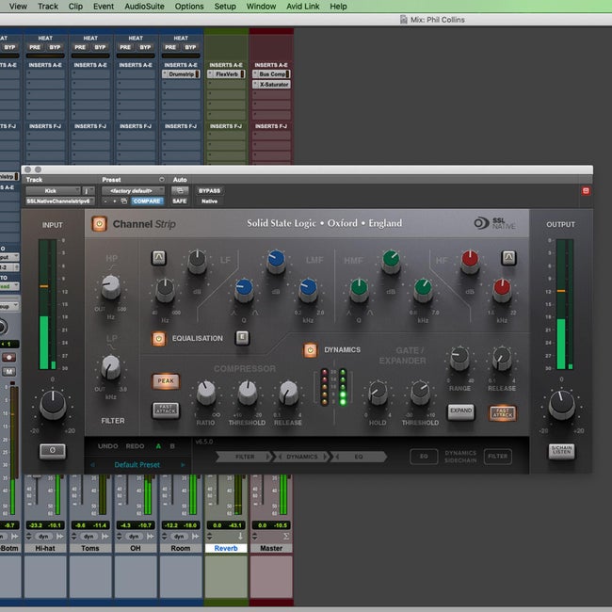Click next arrow beside Default Preset
612x612 pixels.
[x=183, y=465]
